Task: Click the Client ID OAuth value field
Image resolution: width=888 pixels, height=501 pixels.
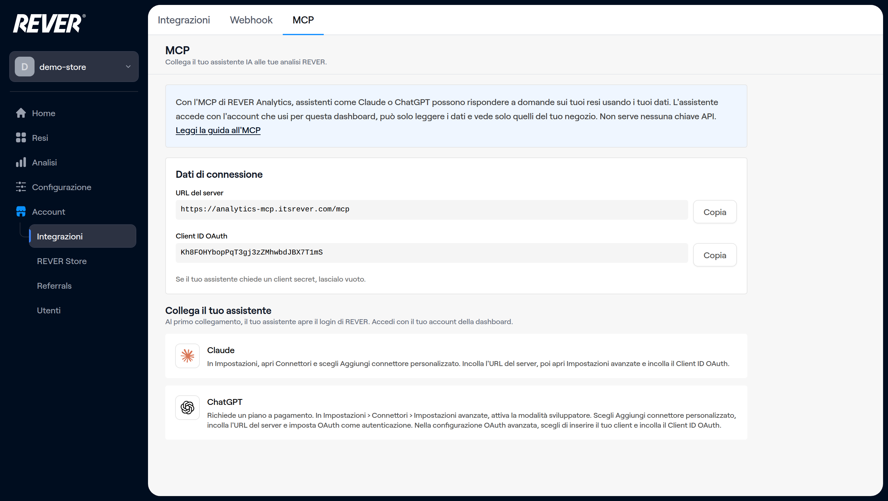Action: pos(432,253)
